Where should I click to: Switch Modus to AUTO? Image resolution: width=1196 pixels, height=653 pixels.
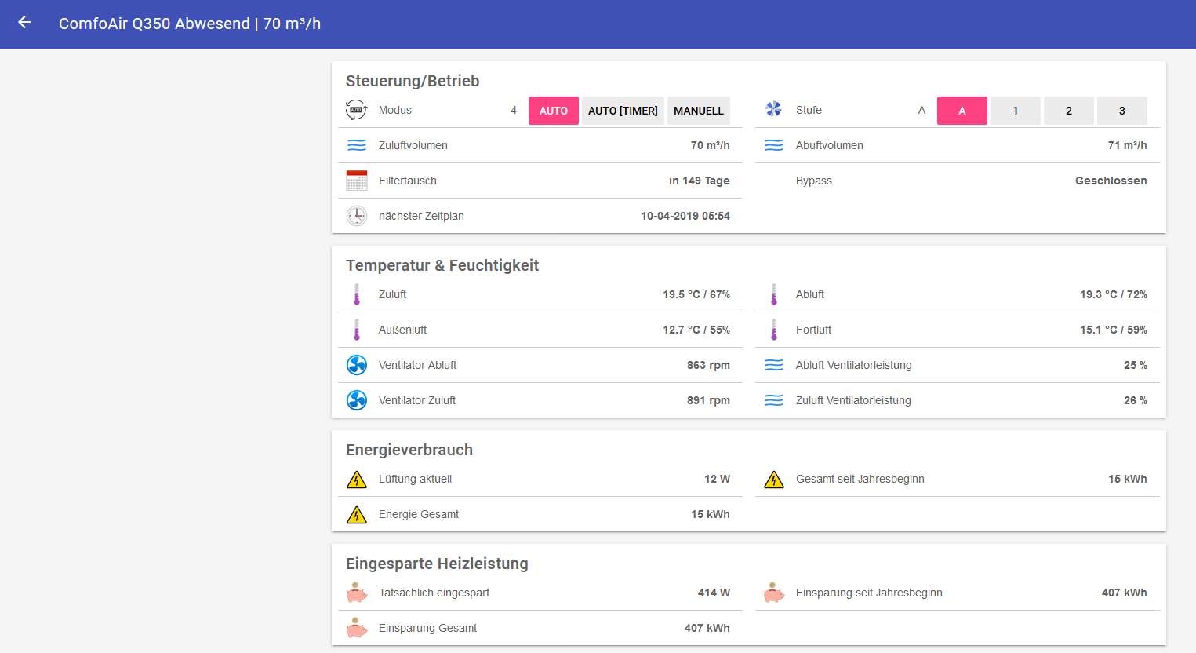pos(553,111)
